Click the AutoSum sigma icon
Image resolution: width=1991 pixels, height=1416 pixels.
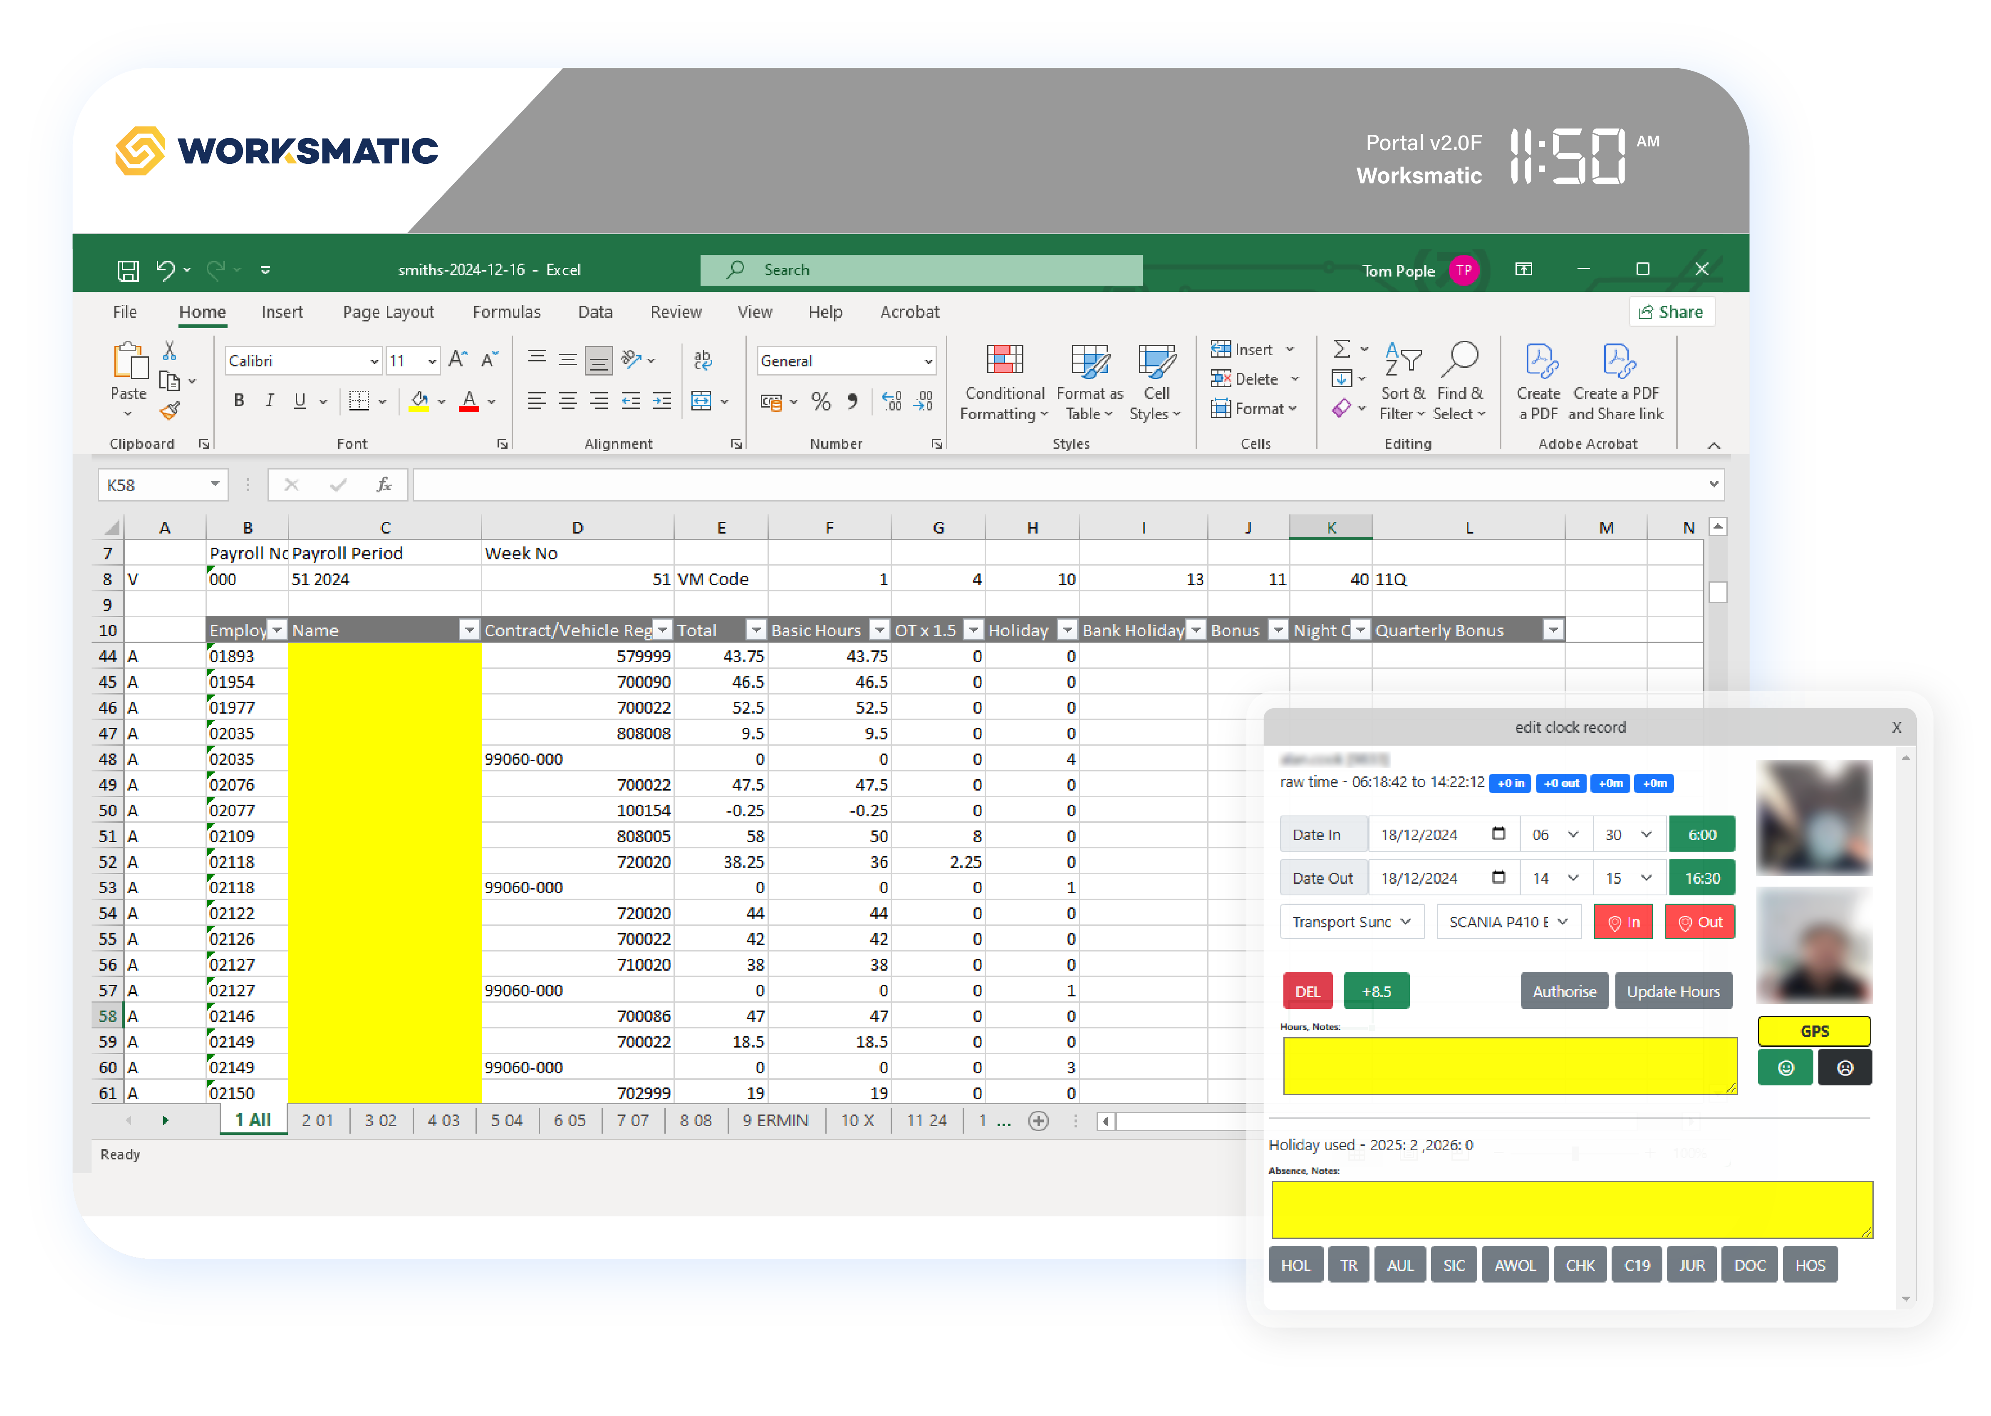pyautogui.click(x=1341, y=350)
